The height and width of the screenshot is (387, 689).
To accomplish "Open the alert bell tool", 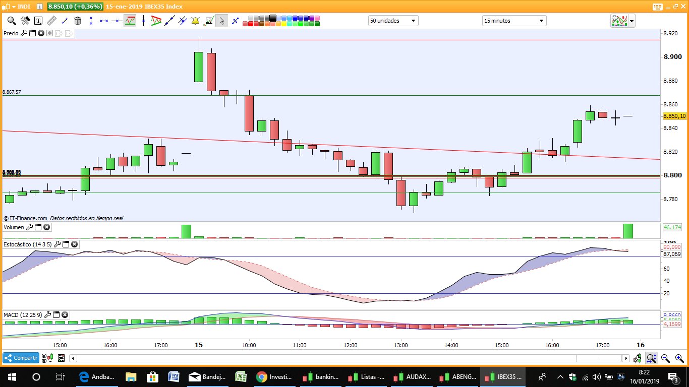I will point(195,21).
